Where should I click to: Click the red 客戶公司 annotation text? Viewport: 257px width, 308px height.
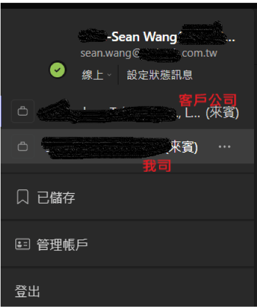(207, 100)
